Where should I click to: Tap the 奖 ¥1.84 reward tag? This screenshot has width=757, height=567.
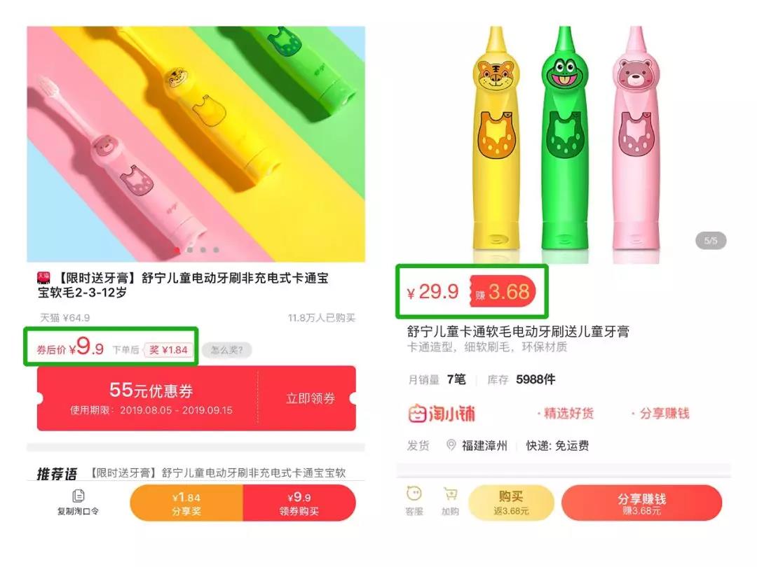pos(168,349)
